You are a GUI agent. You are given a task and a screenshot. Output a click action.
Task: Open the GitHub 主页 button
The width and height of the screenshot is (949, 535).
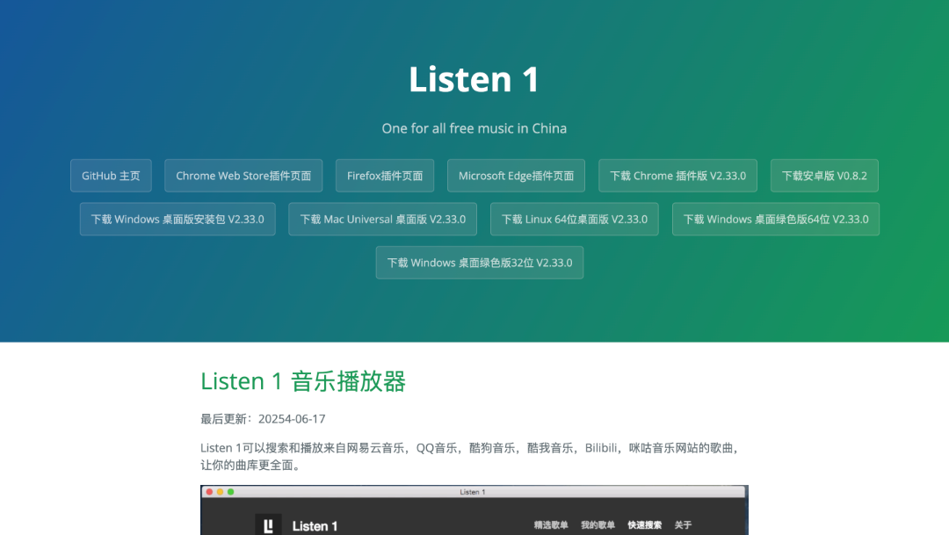(111, 176)
